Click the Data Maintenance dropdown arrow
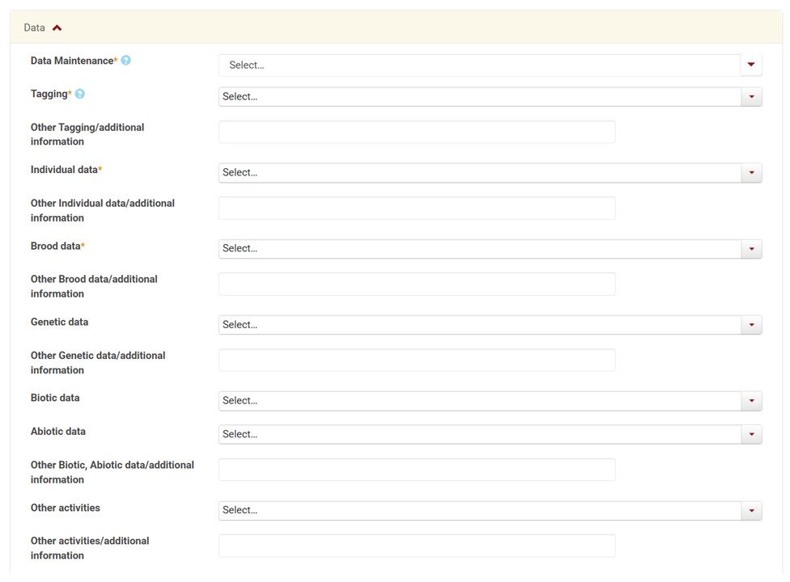 tap(751, 65)
